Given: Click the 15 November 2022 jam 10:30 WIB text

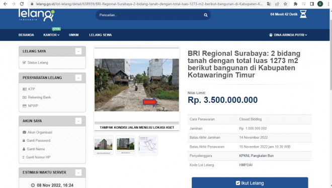Looking at the screenshot, I should (265, 147).
